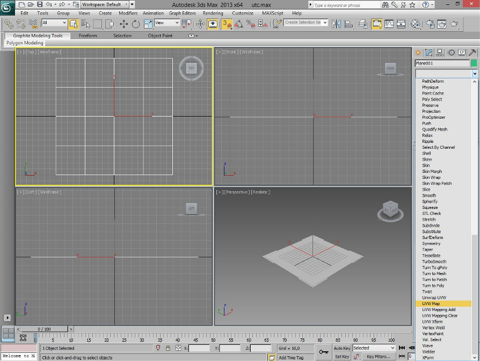
Task: Toggle Keyboard Shortcut Override
Action: point(213,24)
